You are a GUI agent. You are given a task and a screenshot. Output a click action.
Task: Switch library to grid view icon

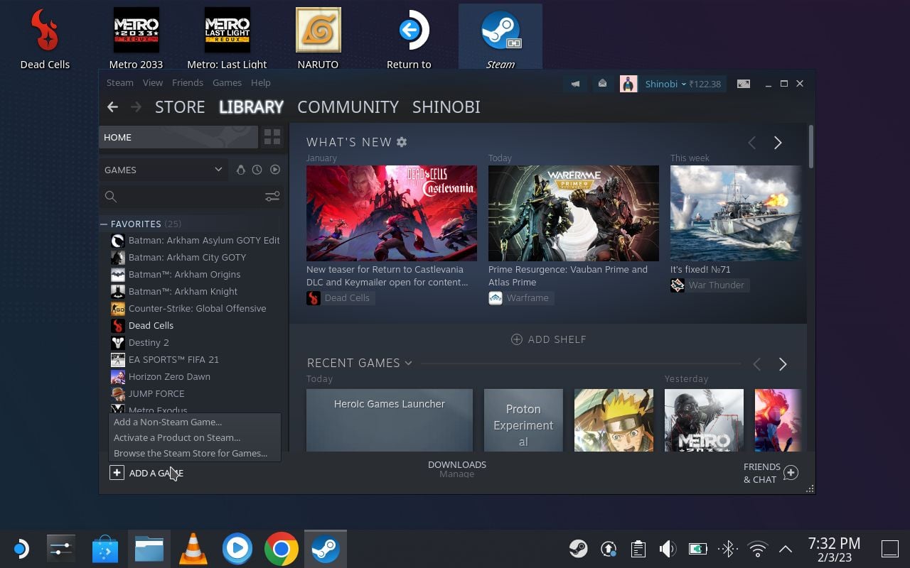272,137
